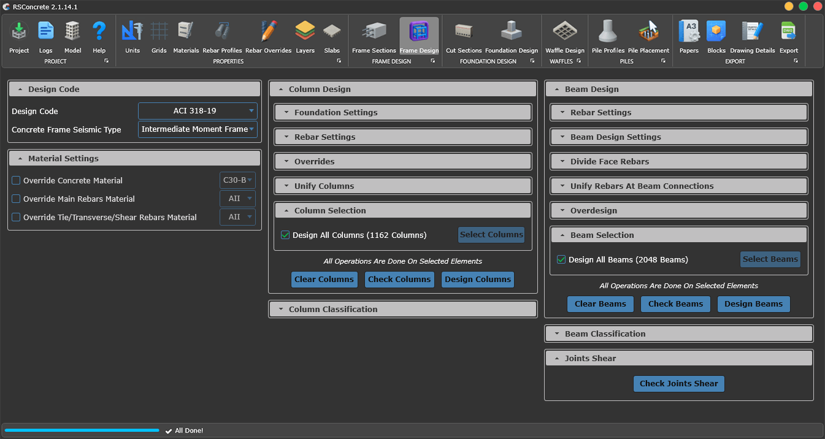Select the Waffle Design icon

coord(565,32)
